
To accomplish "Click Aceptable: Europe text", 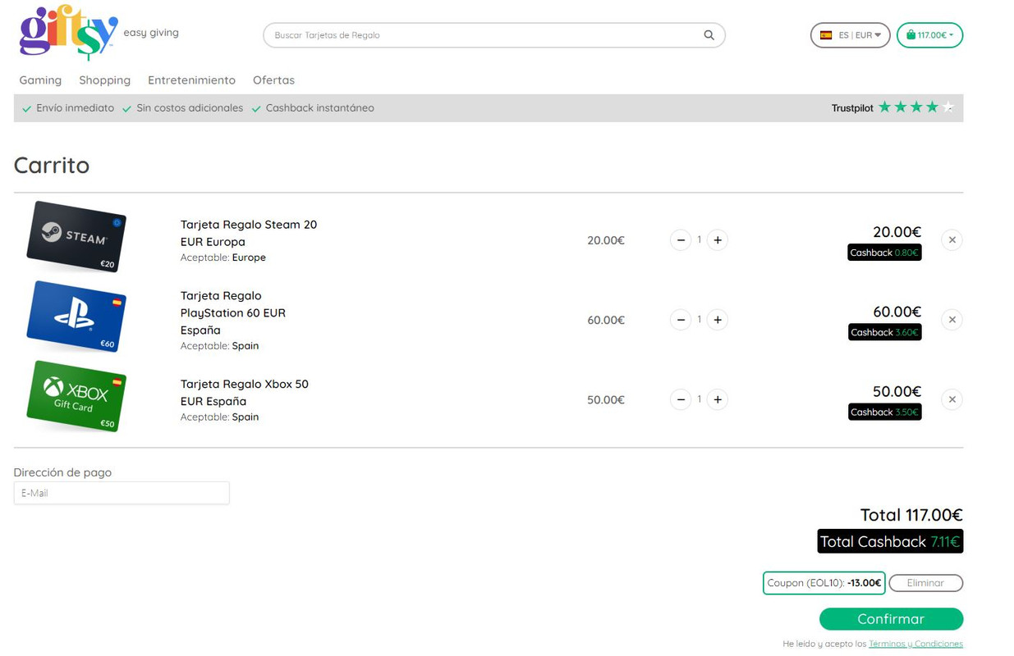I will [223, 257].
